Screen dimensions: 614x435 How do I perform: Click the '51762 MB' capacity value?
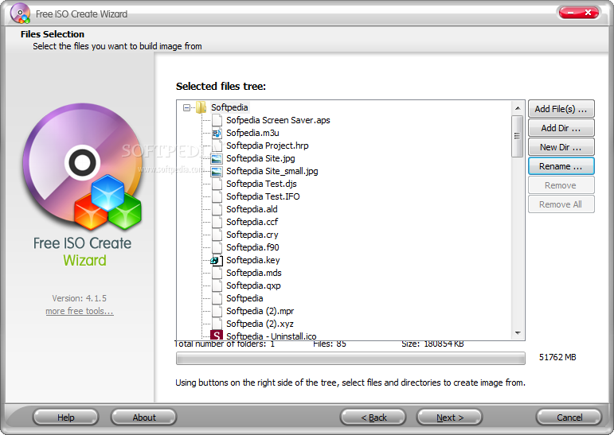coord(557,357)
